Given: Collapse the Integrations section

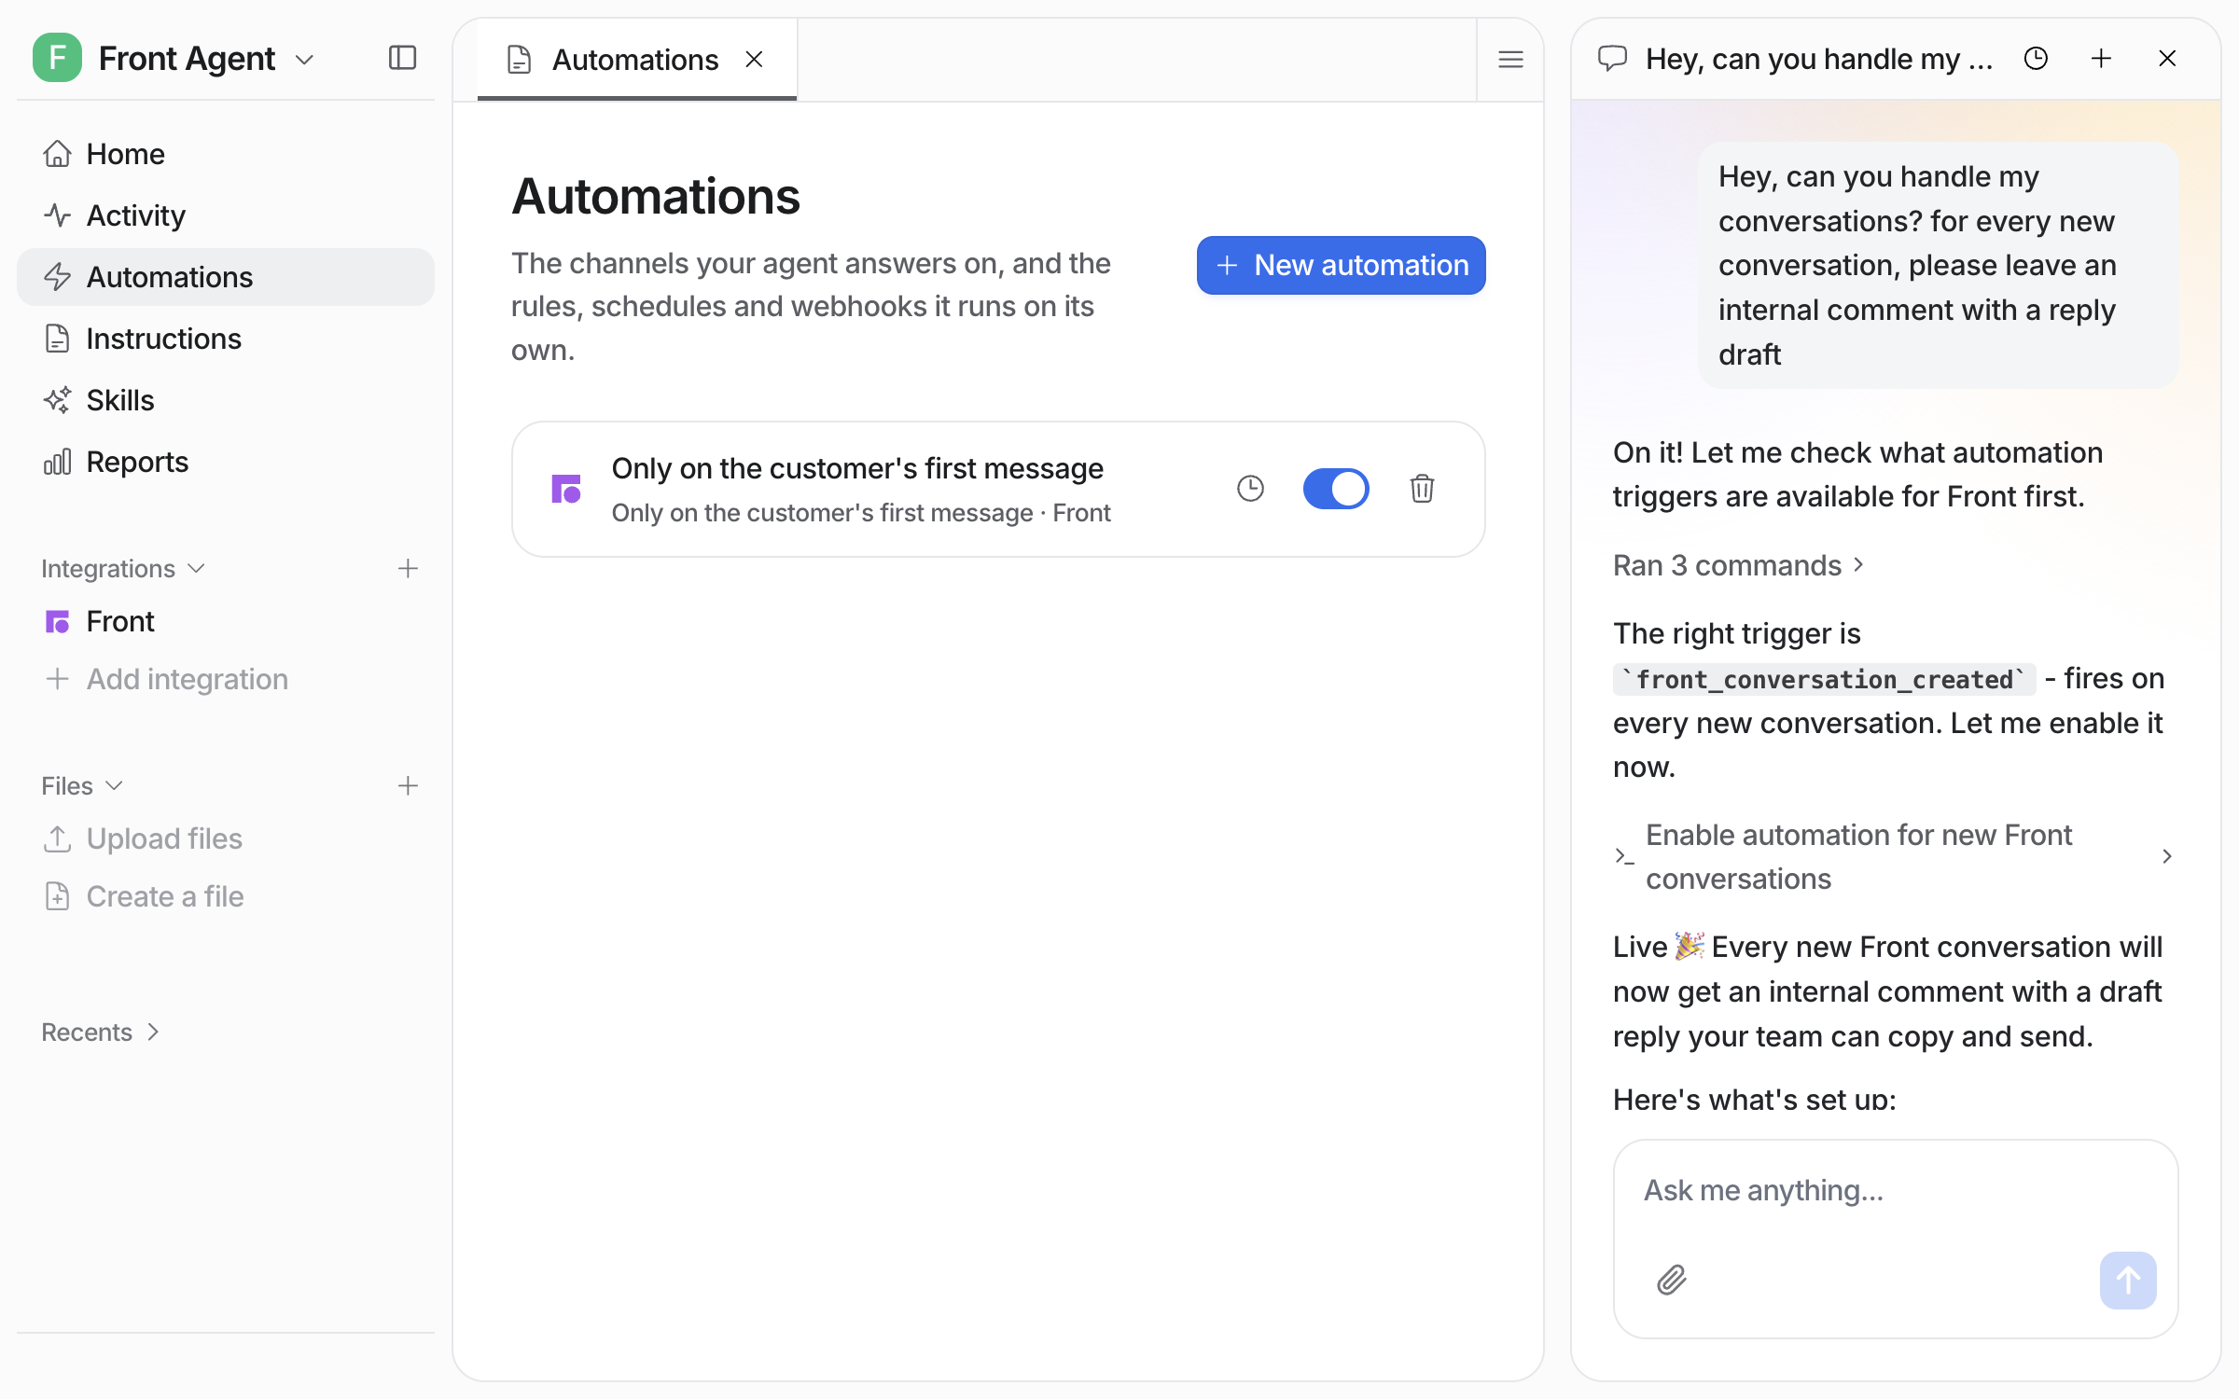Looking at the screenshot, I should [x=122, y=569].
